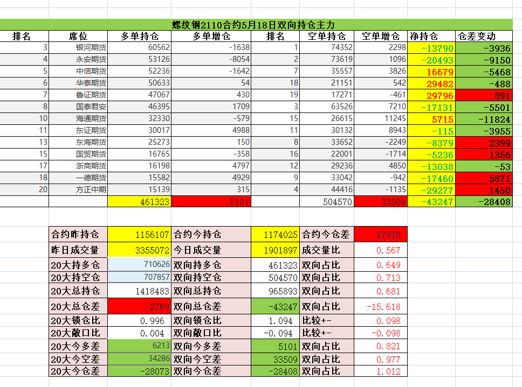This screenshot has height=387, width=522.
Task: Click the 银河期货 seat cell
Action: click(91, 47)
